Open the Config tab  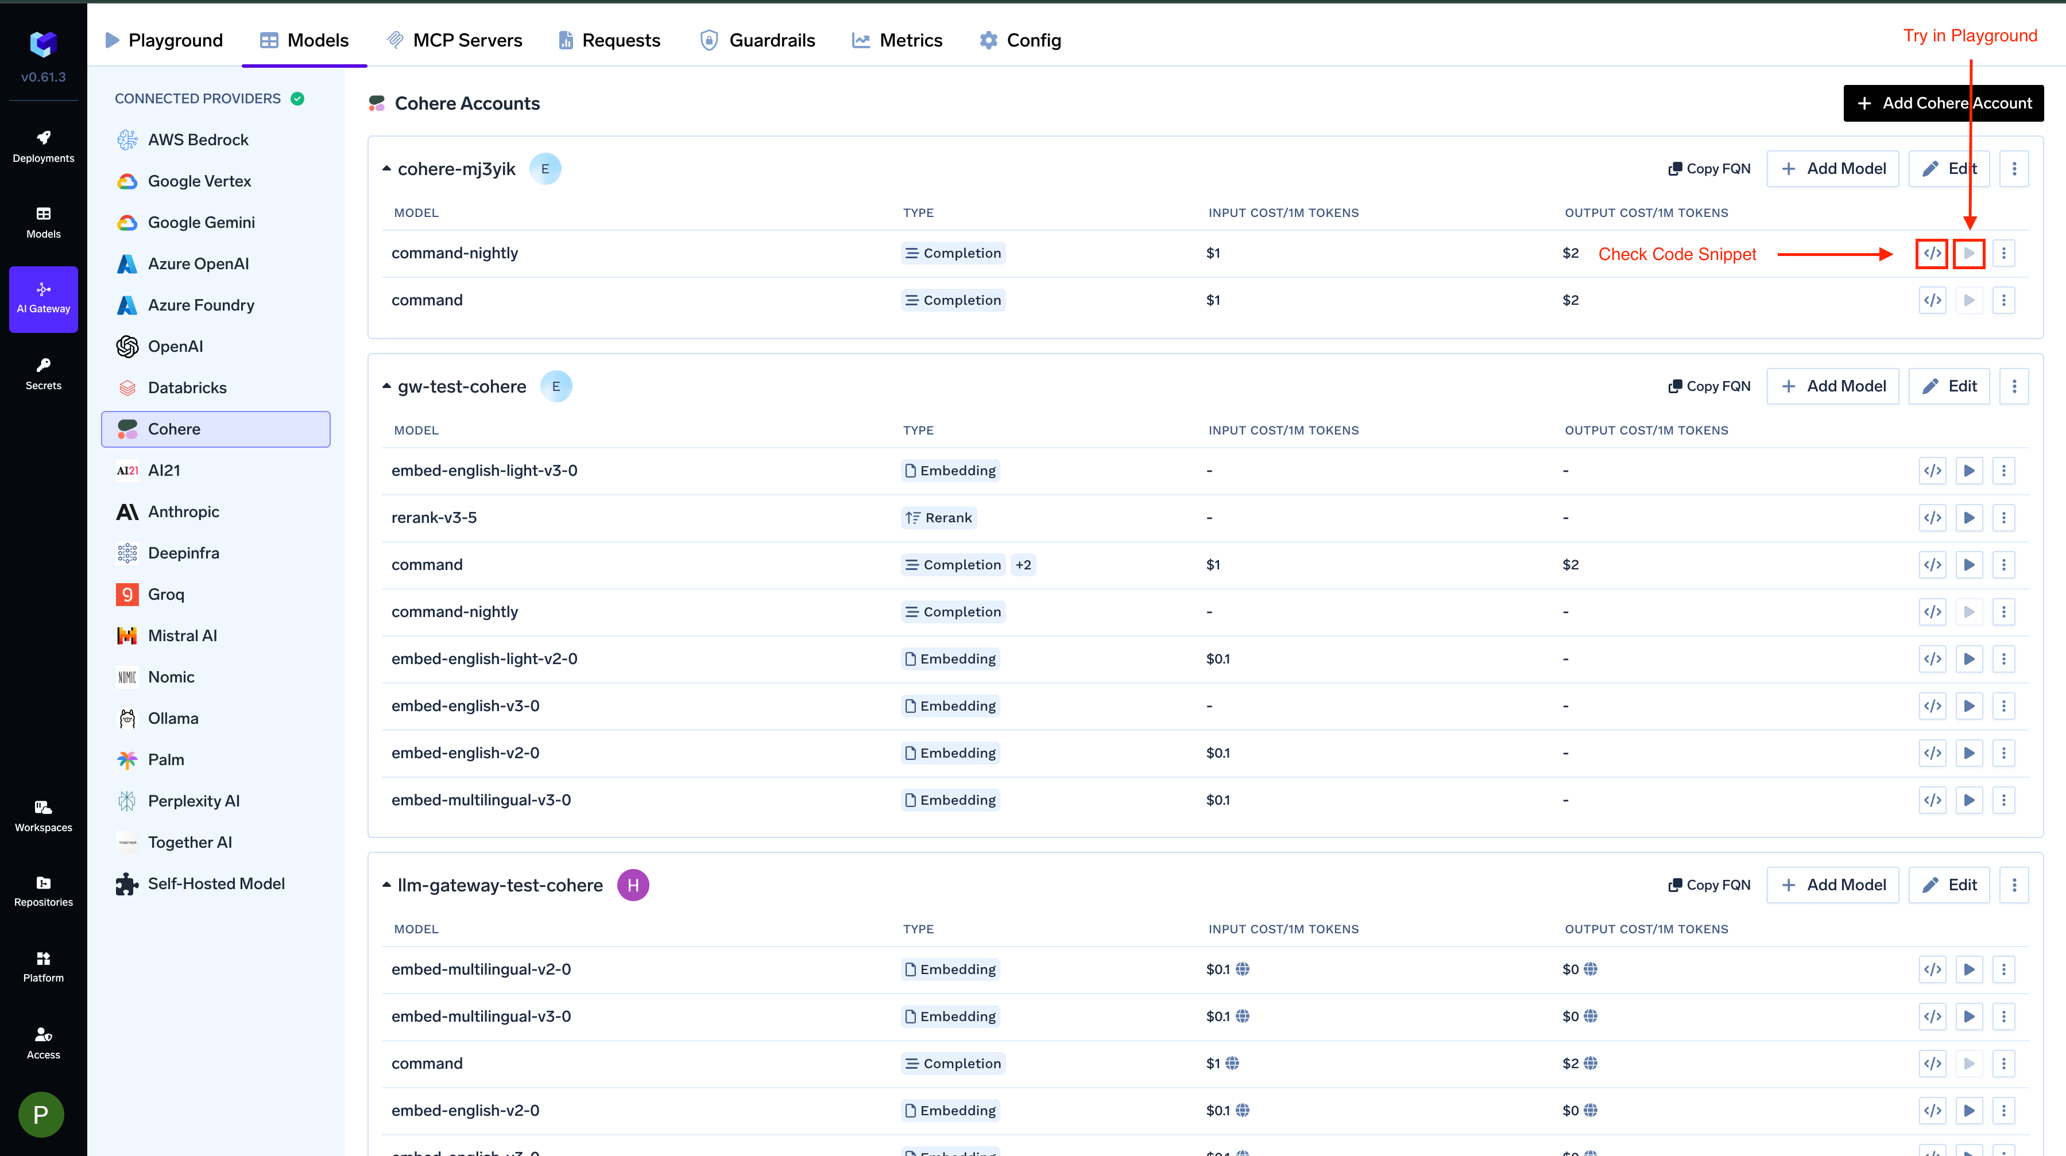tap(1020, 40)
